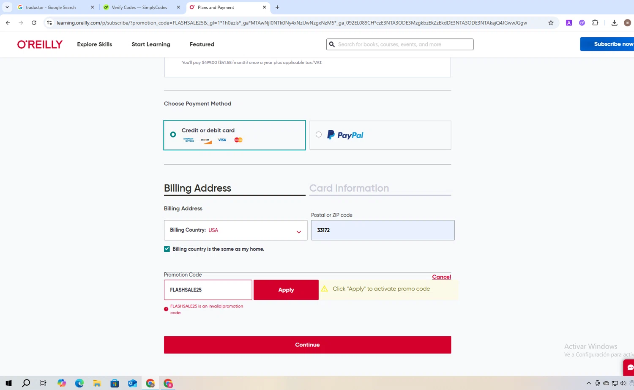This screenshot has height=390, width=634.
Task: Click the Subscribe now button
Action: pyautogui.click(x=607, y=44)
